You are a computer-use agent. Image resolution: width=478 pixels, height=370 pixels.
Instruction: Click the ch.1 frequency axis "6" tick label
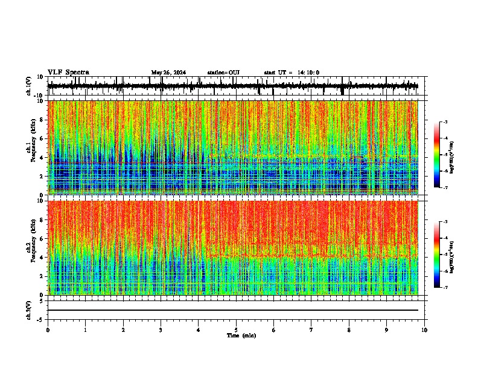42,139
